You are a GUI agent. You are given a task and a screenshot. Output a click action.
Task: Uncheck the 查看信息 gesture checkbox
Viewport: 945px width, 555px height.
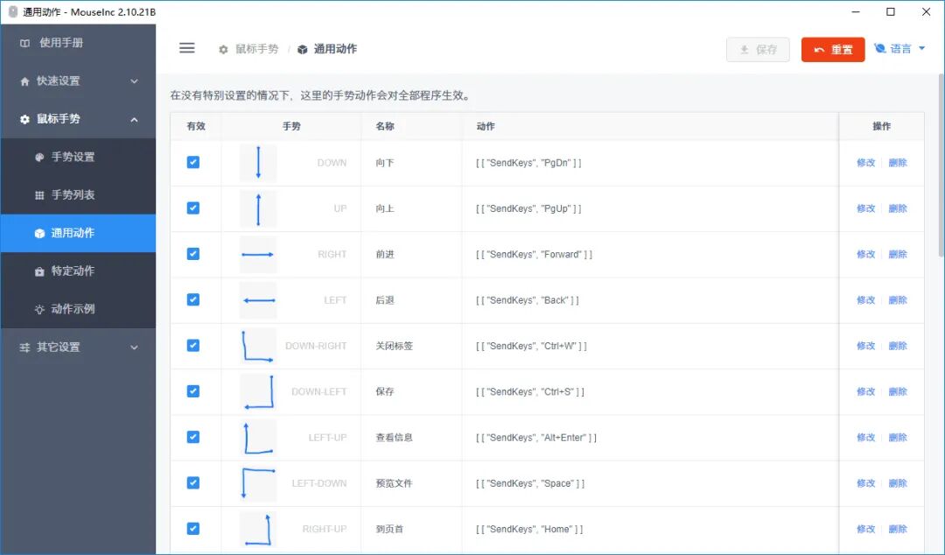point(192,438)
